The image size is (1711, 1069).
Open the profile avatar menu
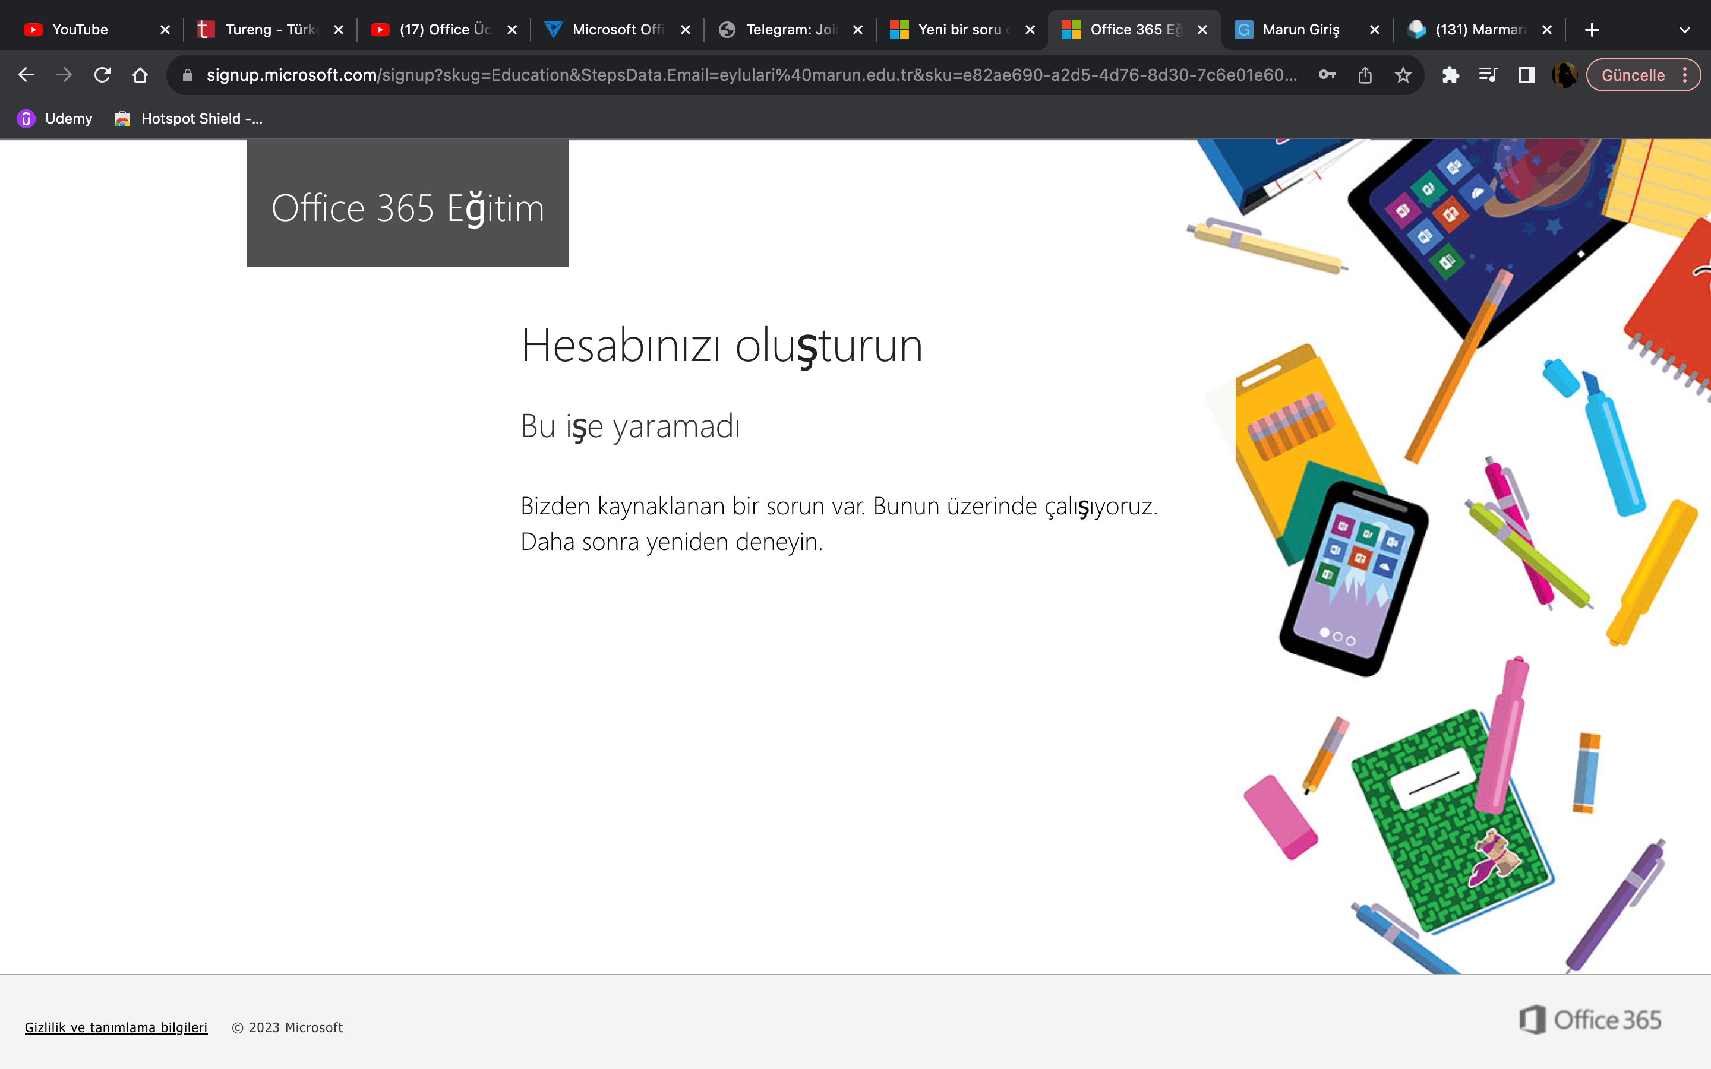click(1564, 75)
